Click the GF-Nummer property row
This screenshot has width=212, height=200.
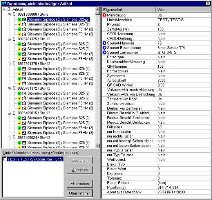click(x=156, y=66)
